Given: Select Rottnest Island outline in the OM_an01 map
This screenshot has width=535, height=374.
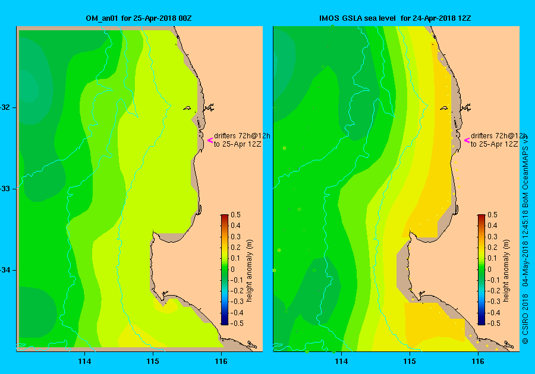Looking at the screenshot, I should [187, 108].
